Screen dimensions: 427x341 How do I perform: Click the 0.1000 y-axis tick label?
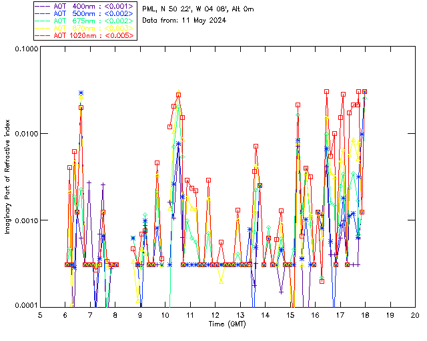(x=26, y=49)
